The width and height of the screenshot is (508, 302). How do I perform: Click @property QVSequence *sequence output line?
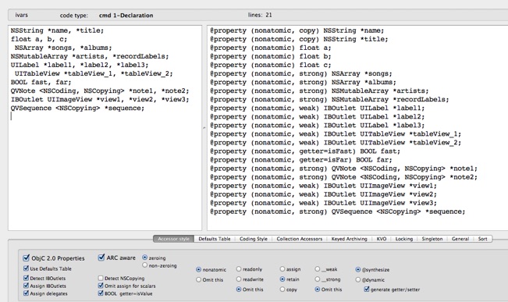coord(338,211)
